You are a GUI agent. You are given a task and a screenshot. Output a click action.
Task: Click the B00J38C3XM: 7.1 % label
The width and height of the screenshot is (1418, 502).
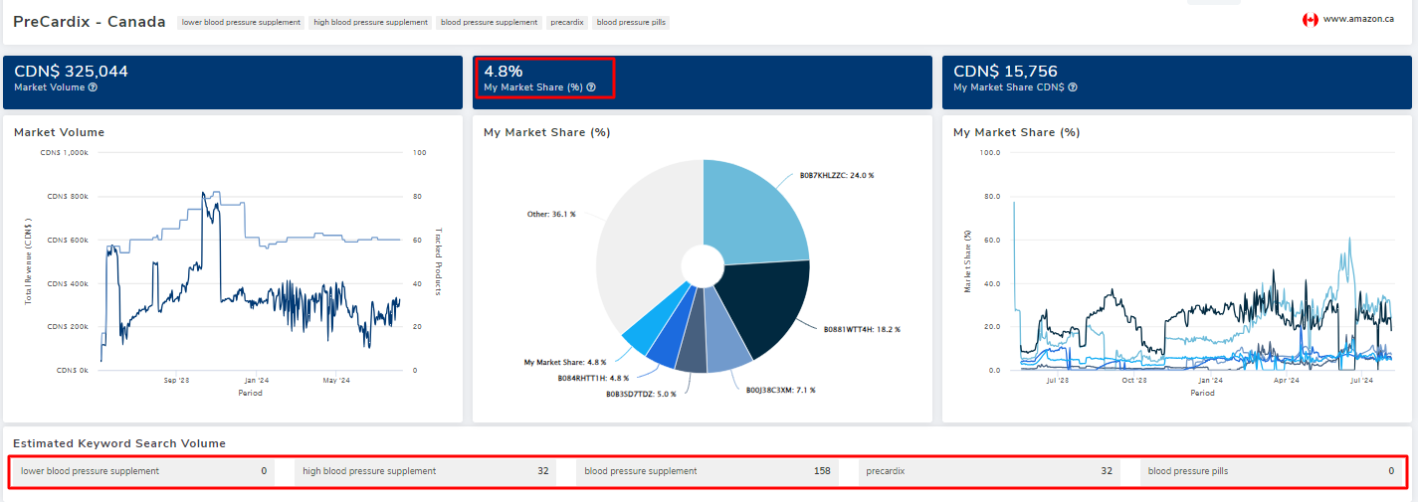pos(780,391)
